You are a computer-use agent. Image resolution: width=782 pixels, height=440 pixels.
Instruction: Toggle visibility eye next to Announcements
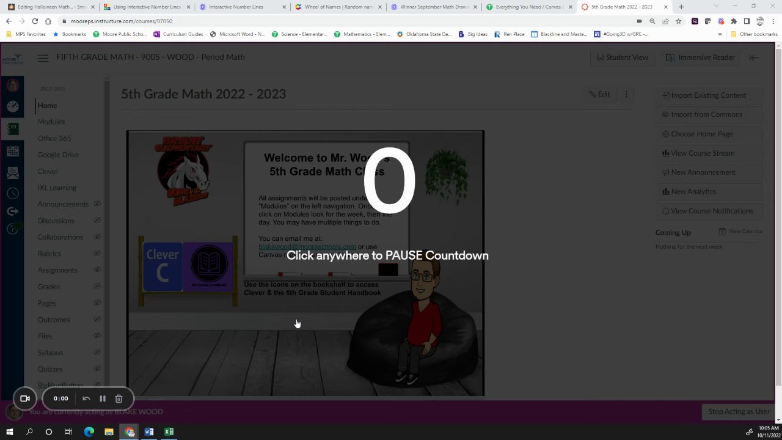[x=97, y=204]
